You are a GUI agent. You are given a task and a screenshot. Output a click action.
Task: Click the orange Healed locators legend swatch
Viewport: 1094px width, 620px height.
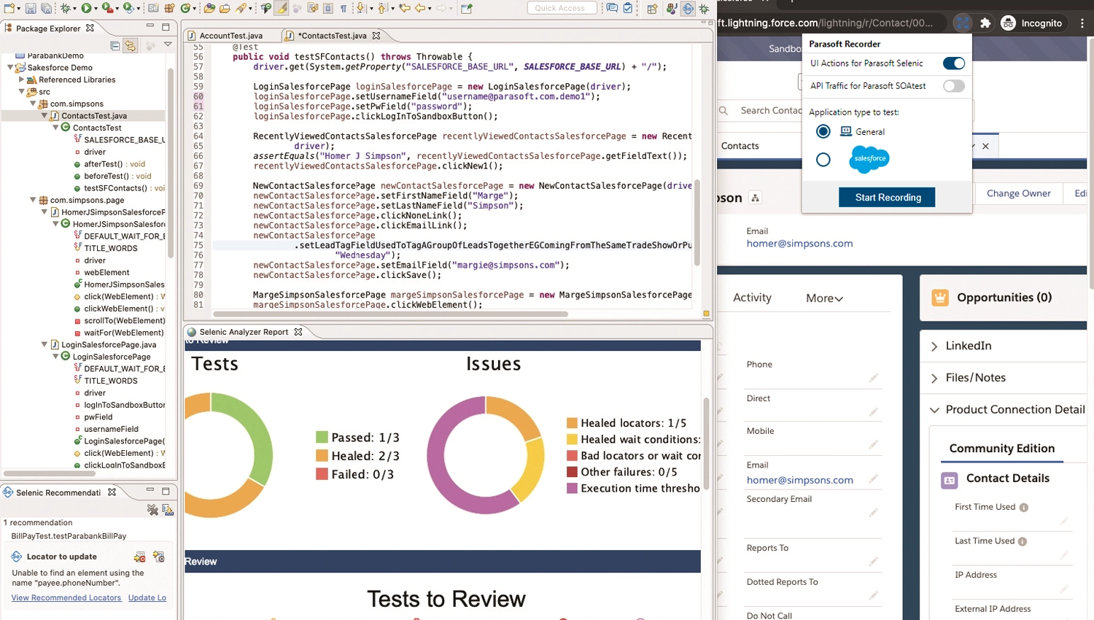573,423
